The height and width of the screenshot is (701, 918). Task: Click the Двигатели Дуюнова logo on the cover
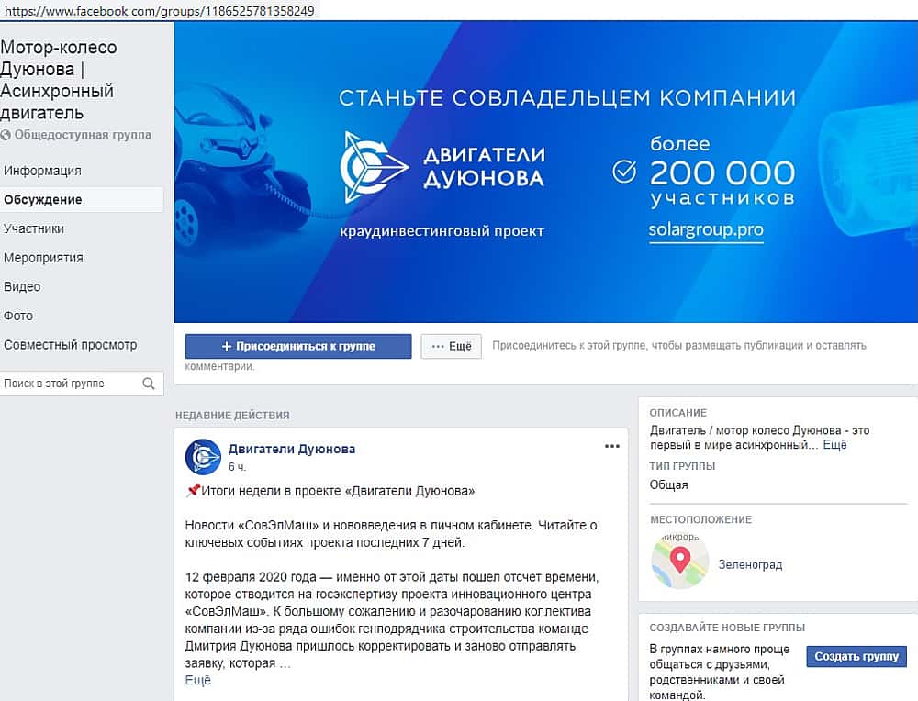[x=374, y=167]
